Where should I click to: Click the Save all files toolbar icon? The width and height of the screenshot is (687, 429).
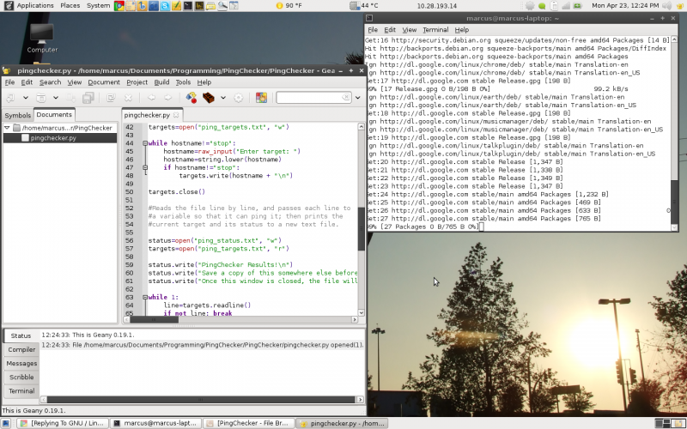[88, 98]
